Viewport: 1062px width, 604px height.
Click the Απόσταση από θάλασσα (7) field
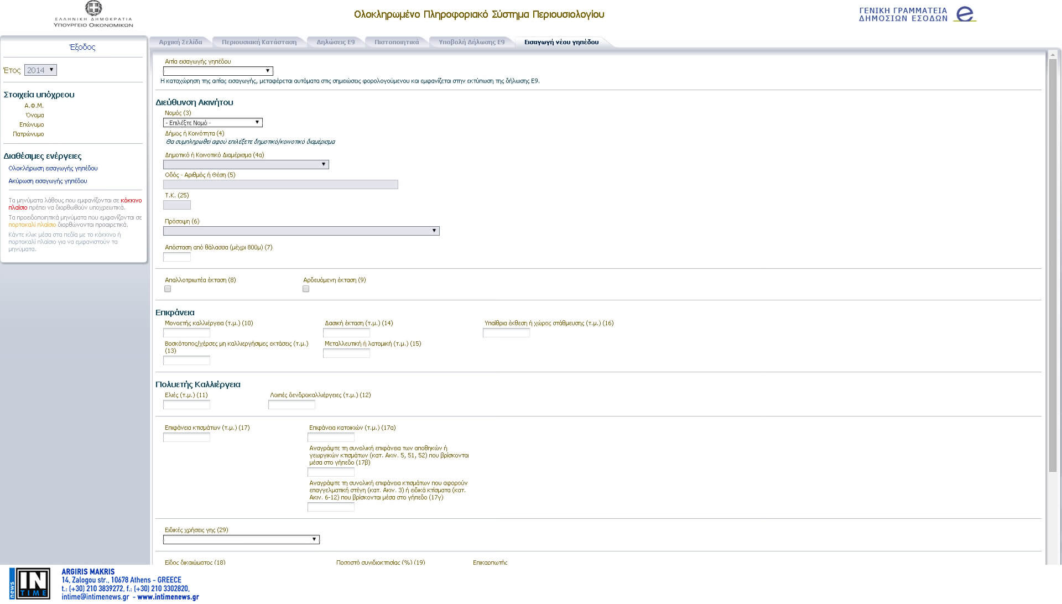tap(177, 257)
